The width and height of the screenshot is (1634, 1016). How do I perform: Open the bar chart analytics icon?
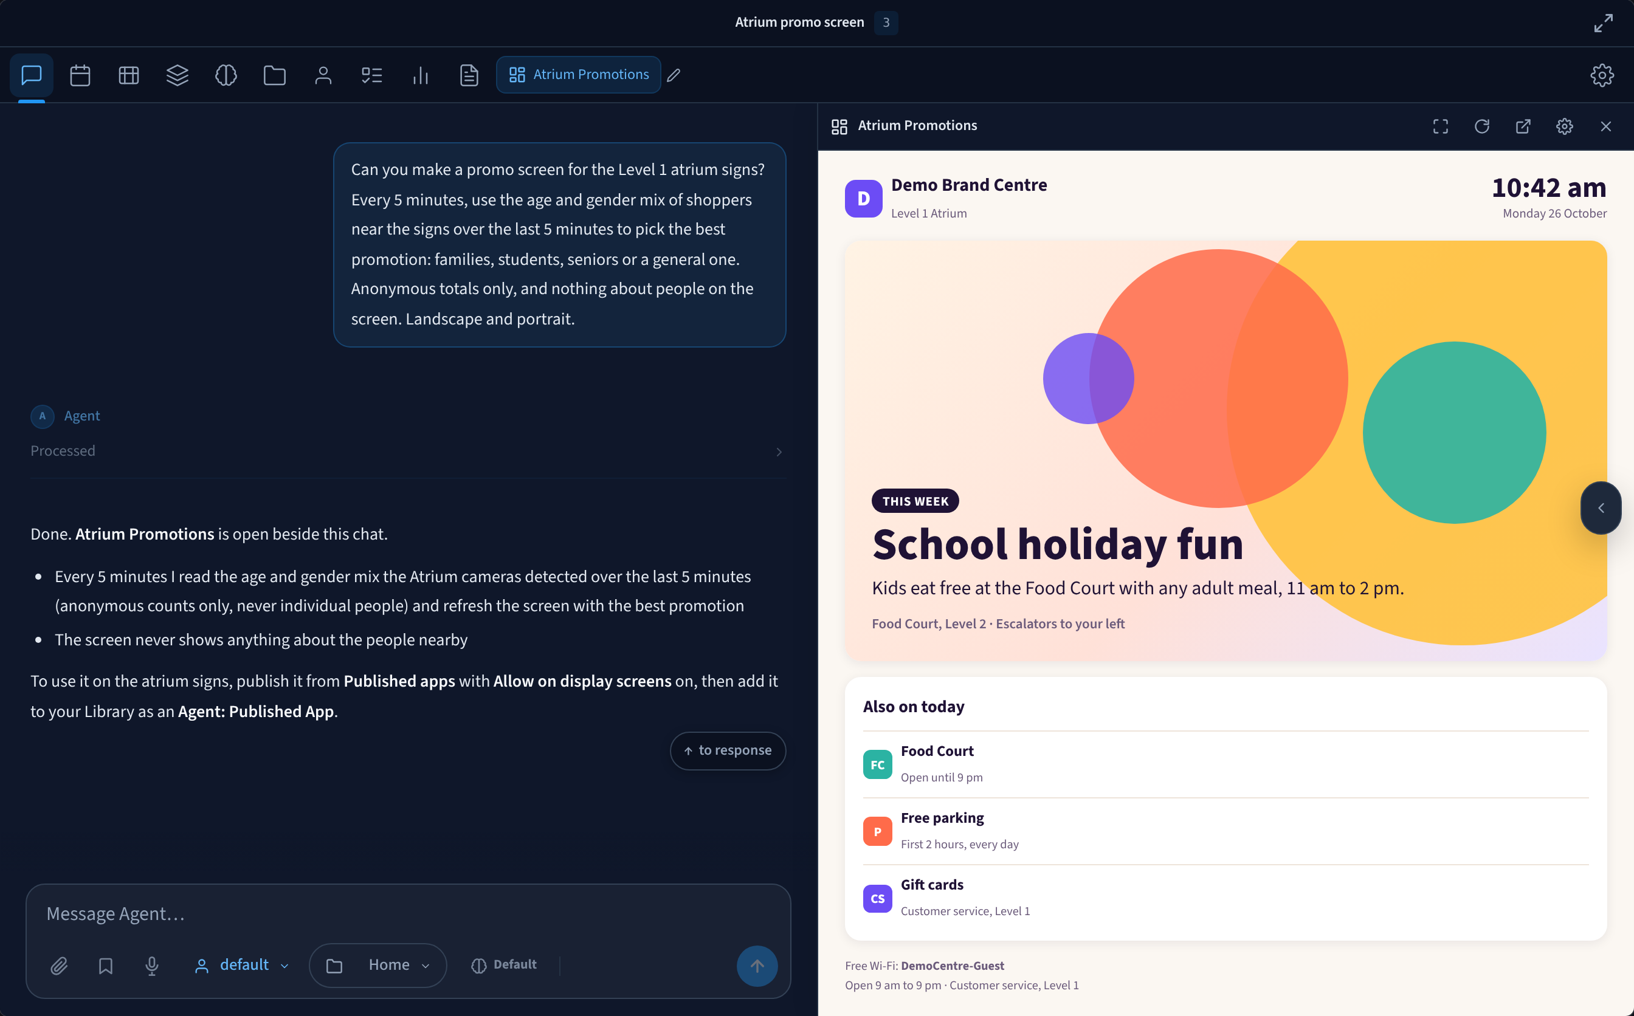(x=420, y=75)
